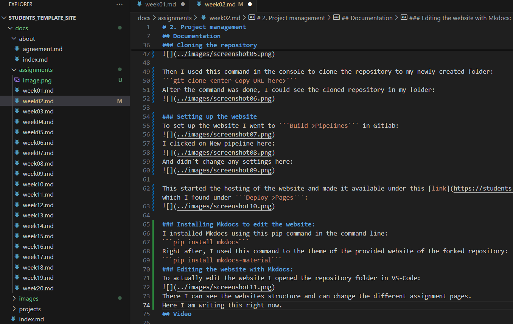The width and height of the screenshot is (513, 324).
Task: Follow the ../images/screenshot08.png link
Action: [224, 152]
